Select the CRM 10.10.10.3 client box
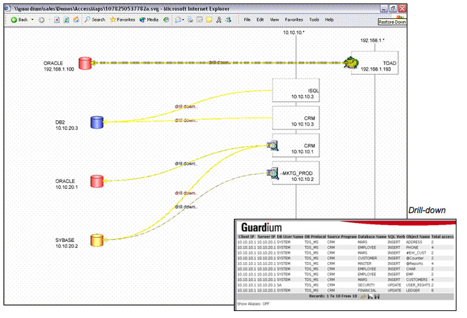The image size is (467, 318). click(295, 118)
